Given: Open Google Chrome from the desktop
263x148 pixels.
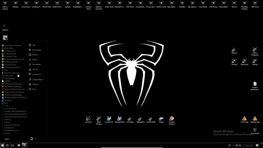Looking at the screenshot, I should click(x=172, y=120).
